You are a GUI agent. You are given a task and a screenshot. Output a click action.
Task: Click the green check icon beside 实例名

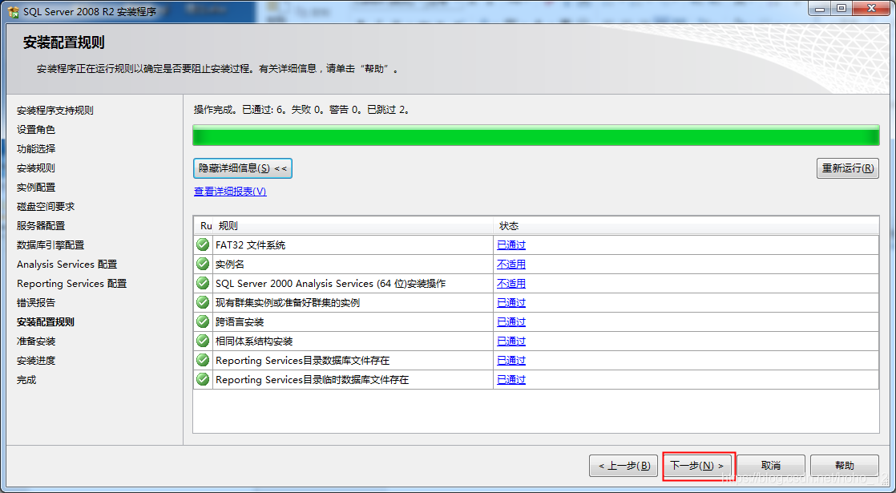(x=202, y=264)
